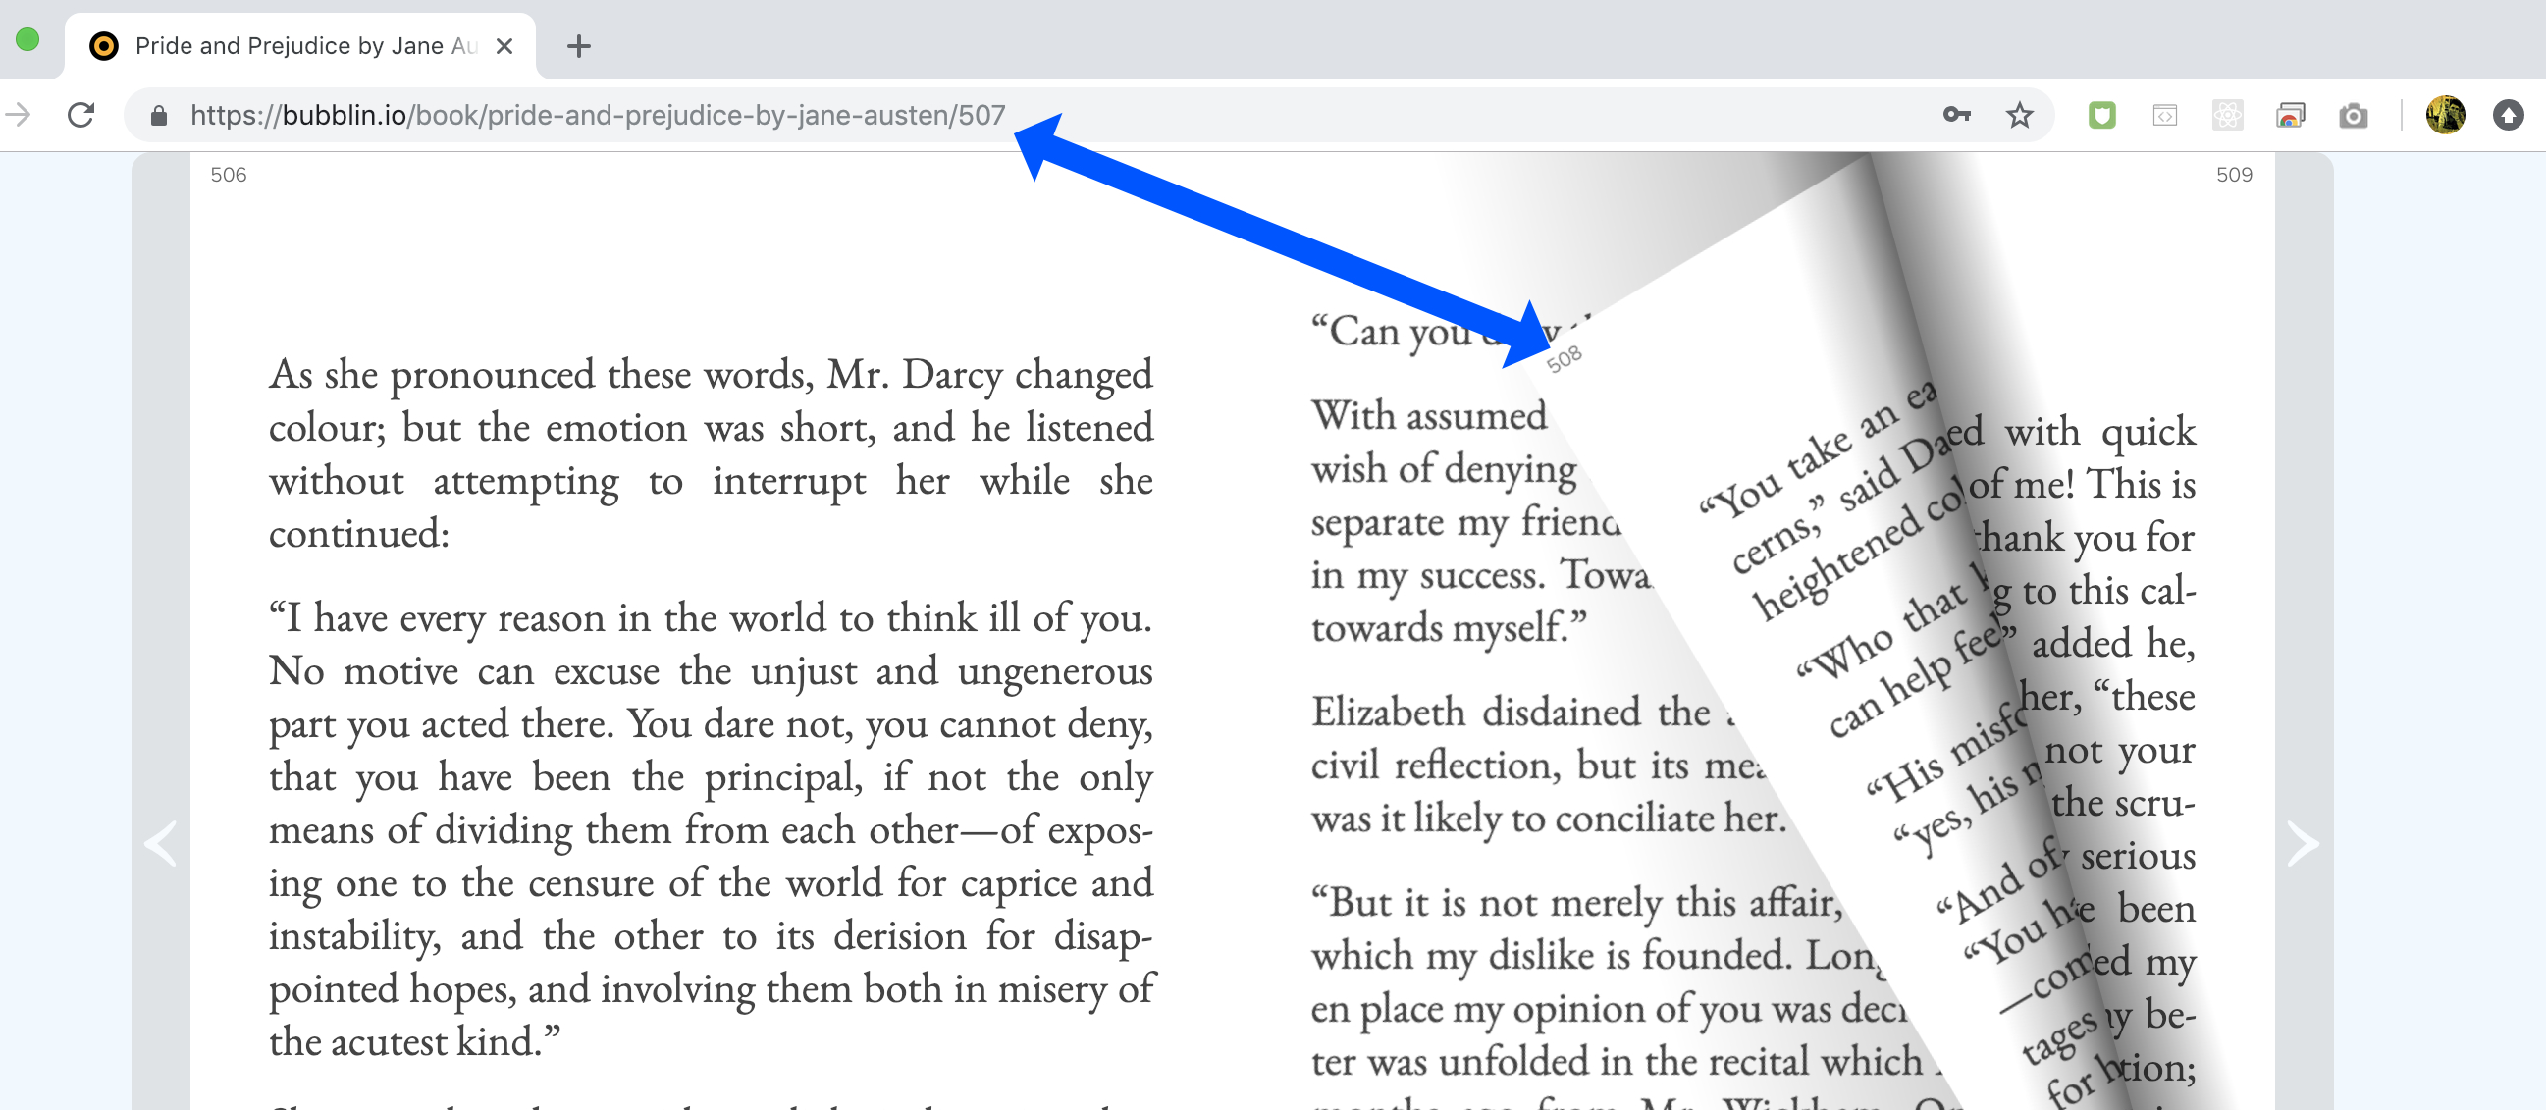This screenshot has width=2546, height=1110.
Task: Open the Chrome user profile avatar
Action: 2445,115
